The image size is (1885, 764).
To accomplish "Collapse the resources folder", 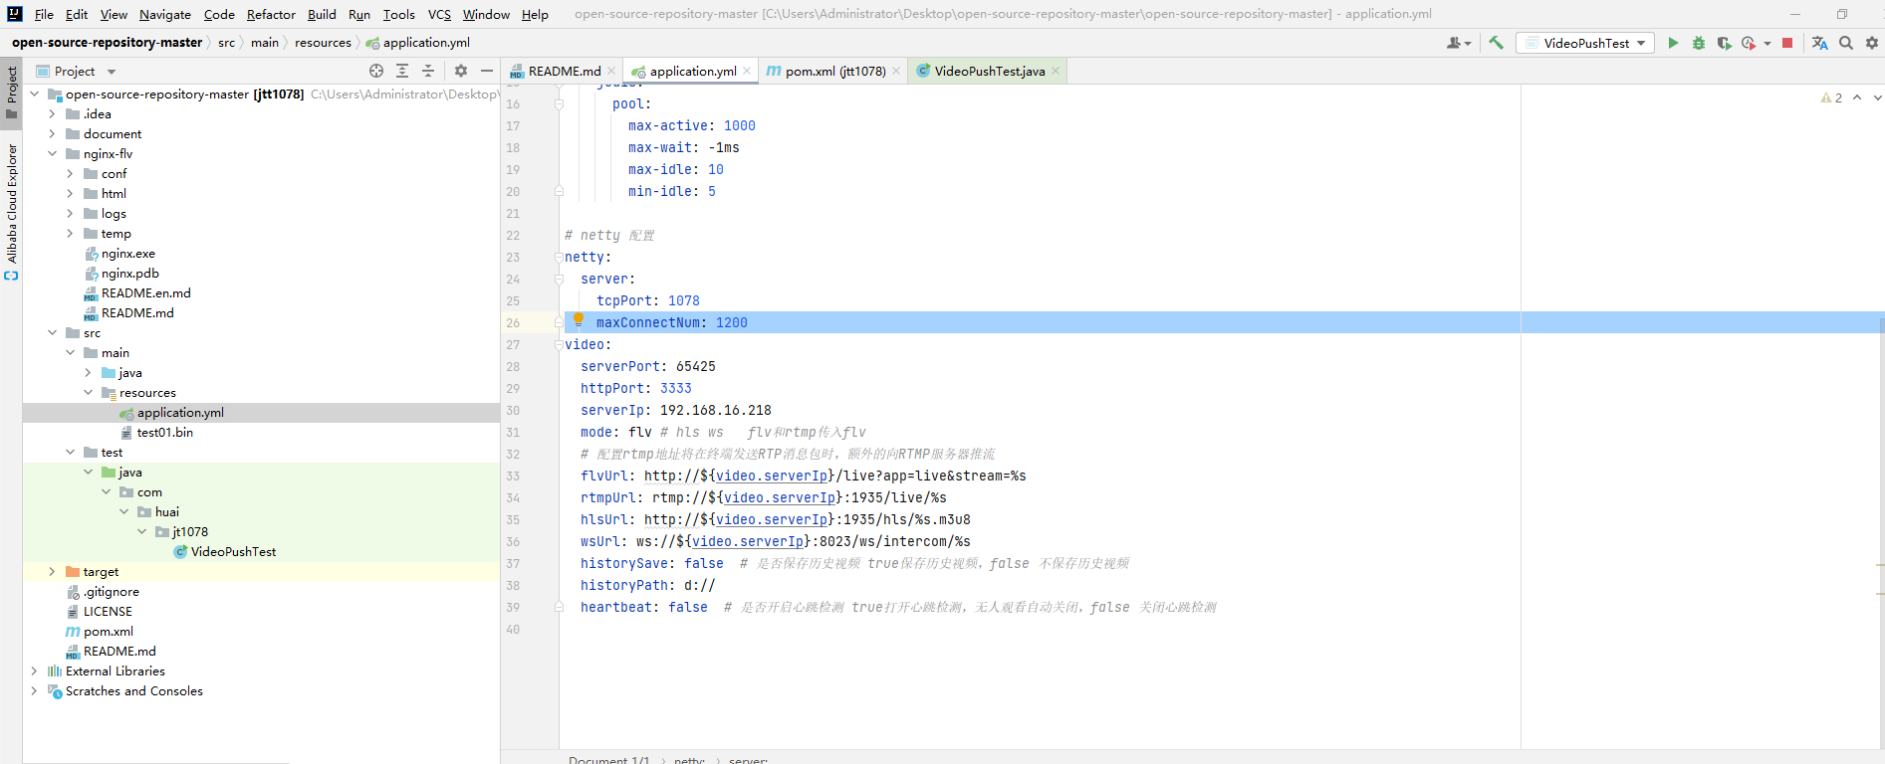I will (88, 393).
